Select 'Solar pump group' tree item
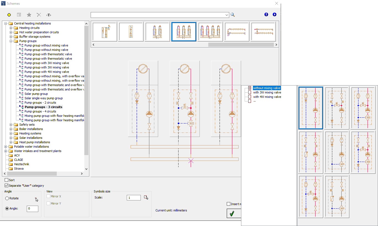Screen dimensions: 378x226 click(x=36, y=94)
